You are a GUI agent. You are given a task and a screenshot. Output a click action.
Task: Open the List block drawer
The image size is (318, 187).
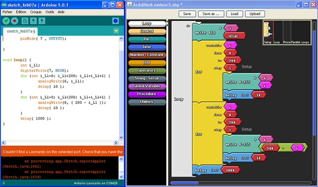pyautogui.click(x=147, y=62)
